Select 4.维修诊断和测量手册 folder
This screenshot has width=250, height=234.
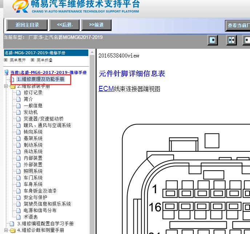point(41,230)
